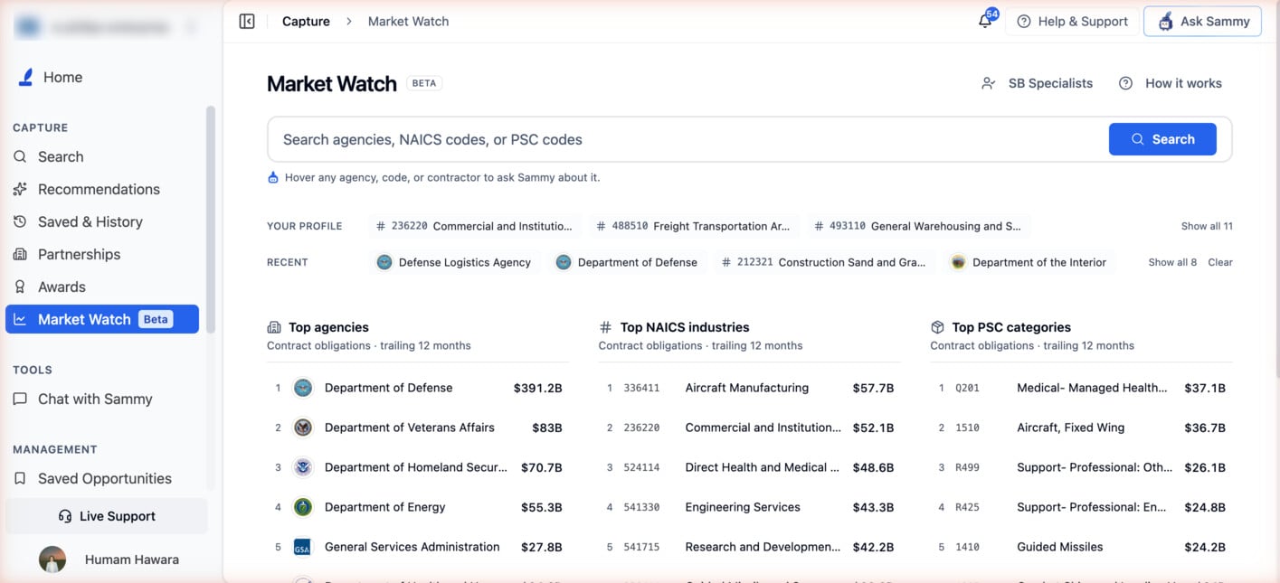Click the Top PSC categories cube icon
Viewport: 1280px width, 583px height.
point(937,327)
